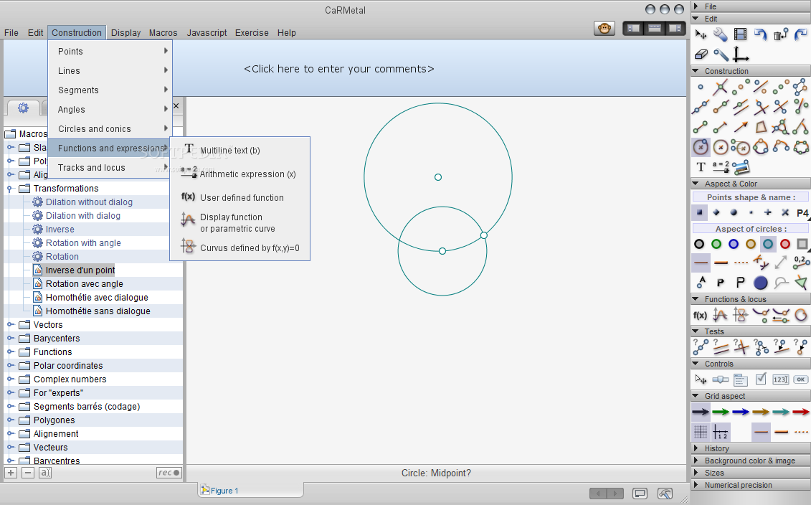Select the Rotation with angle macro
The width and height of the screenshot is (811, 505).
tap(83, 242)
